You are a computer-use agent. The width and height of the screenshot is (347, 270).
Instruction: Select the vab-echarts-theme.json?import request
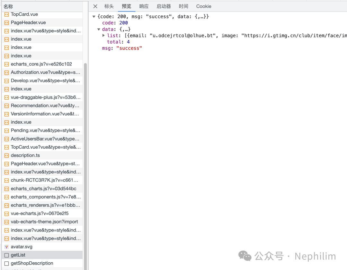coord(42,222)
